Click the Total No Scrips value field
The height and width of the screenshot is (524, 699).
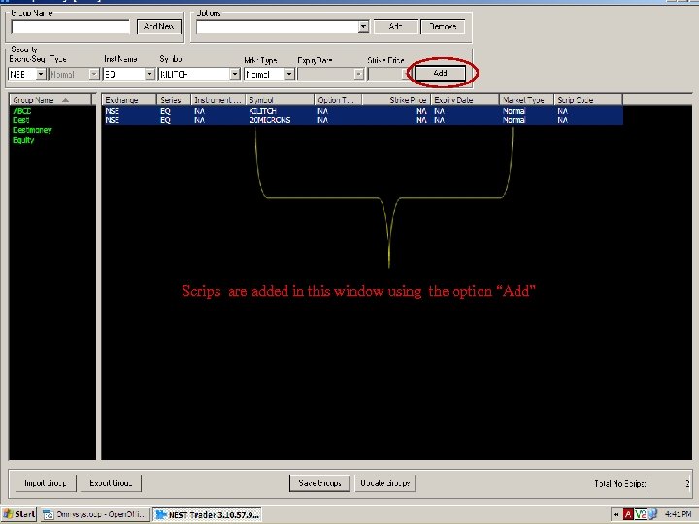(x=670, y=483)
